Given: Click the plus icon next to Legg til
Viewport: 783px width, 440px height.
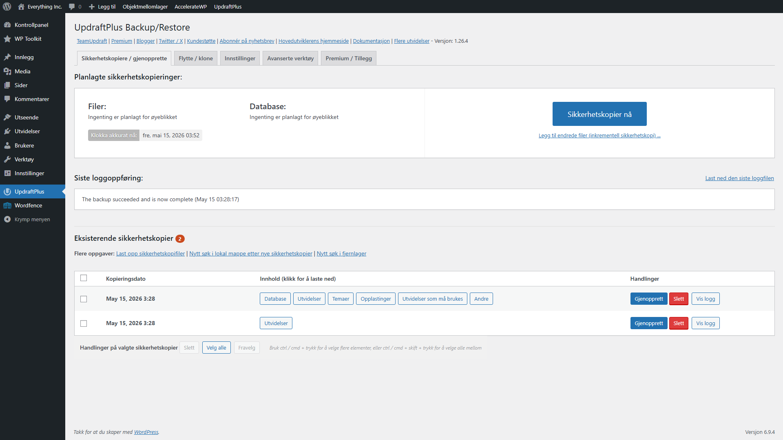Looking at the screenshot, I should point(92,7).
